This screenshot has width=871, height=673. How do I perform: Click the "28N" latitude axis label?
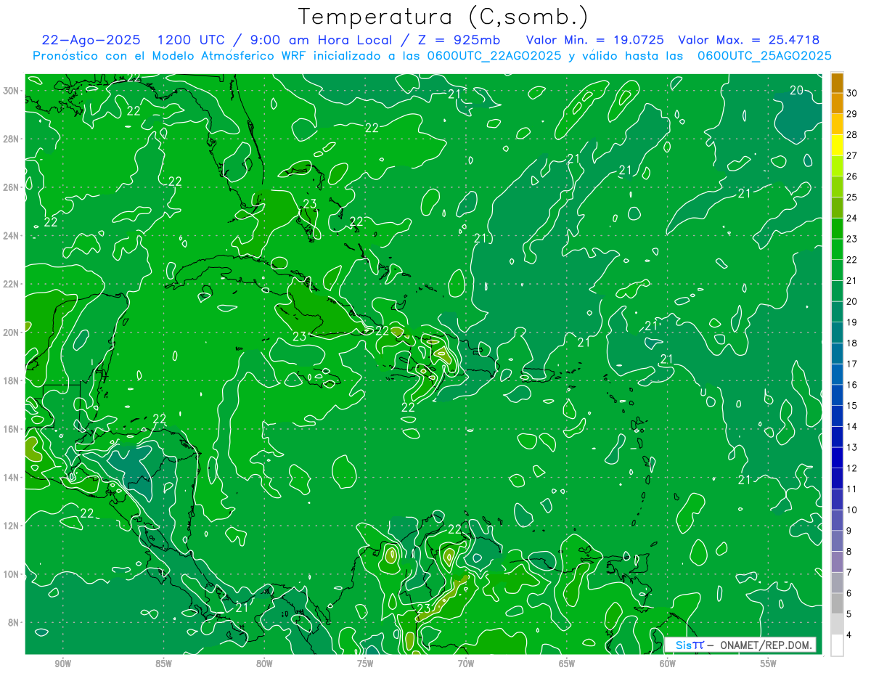click(12, 139)
